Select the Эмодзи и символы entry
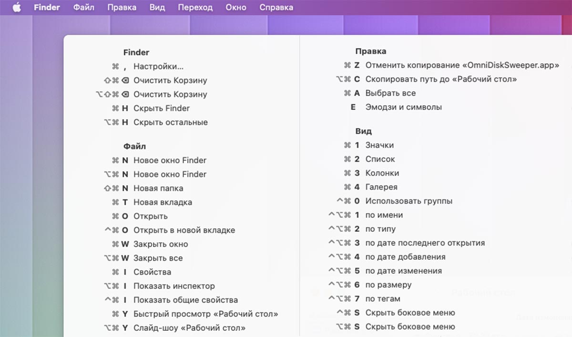572x337 pixels. [x=403, y=107]
